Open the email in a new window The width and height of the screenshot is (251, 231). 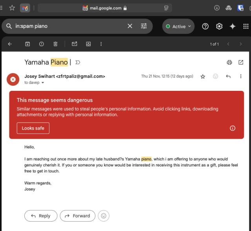tap(241, 62)
